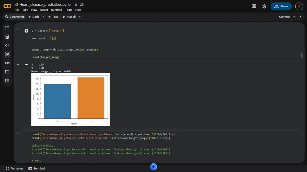Image resolution: width=307 pixels, height=172 pixels.
Task: Open the user account avatar
Action: [299, 6]
